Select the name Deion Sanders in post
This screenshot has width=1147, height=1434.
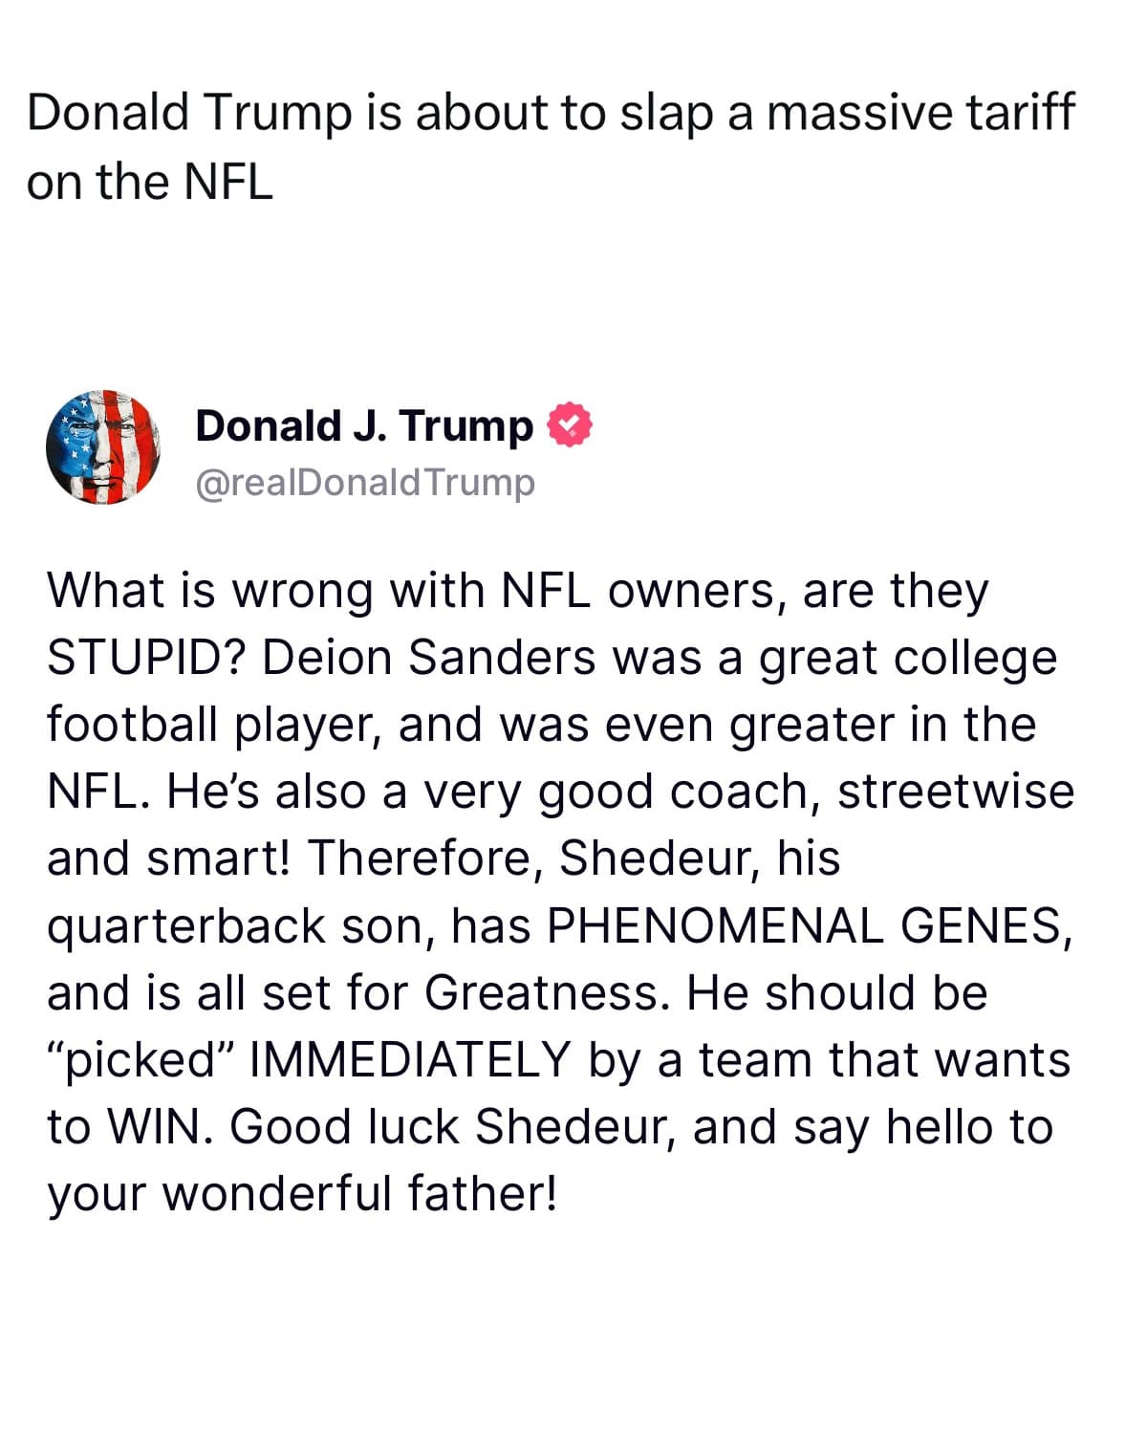click(x=429, y=658)
